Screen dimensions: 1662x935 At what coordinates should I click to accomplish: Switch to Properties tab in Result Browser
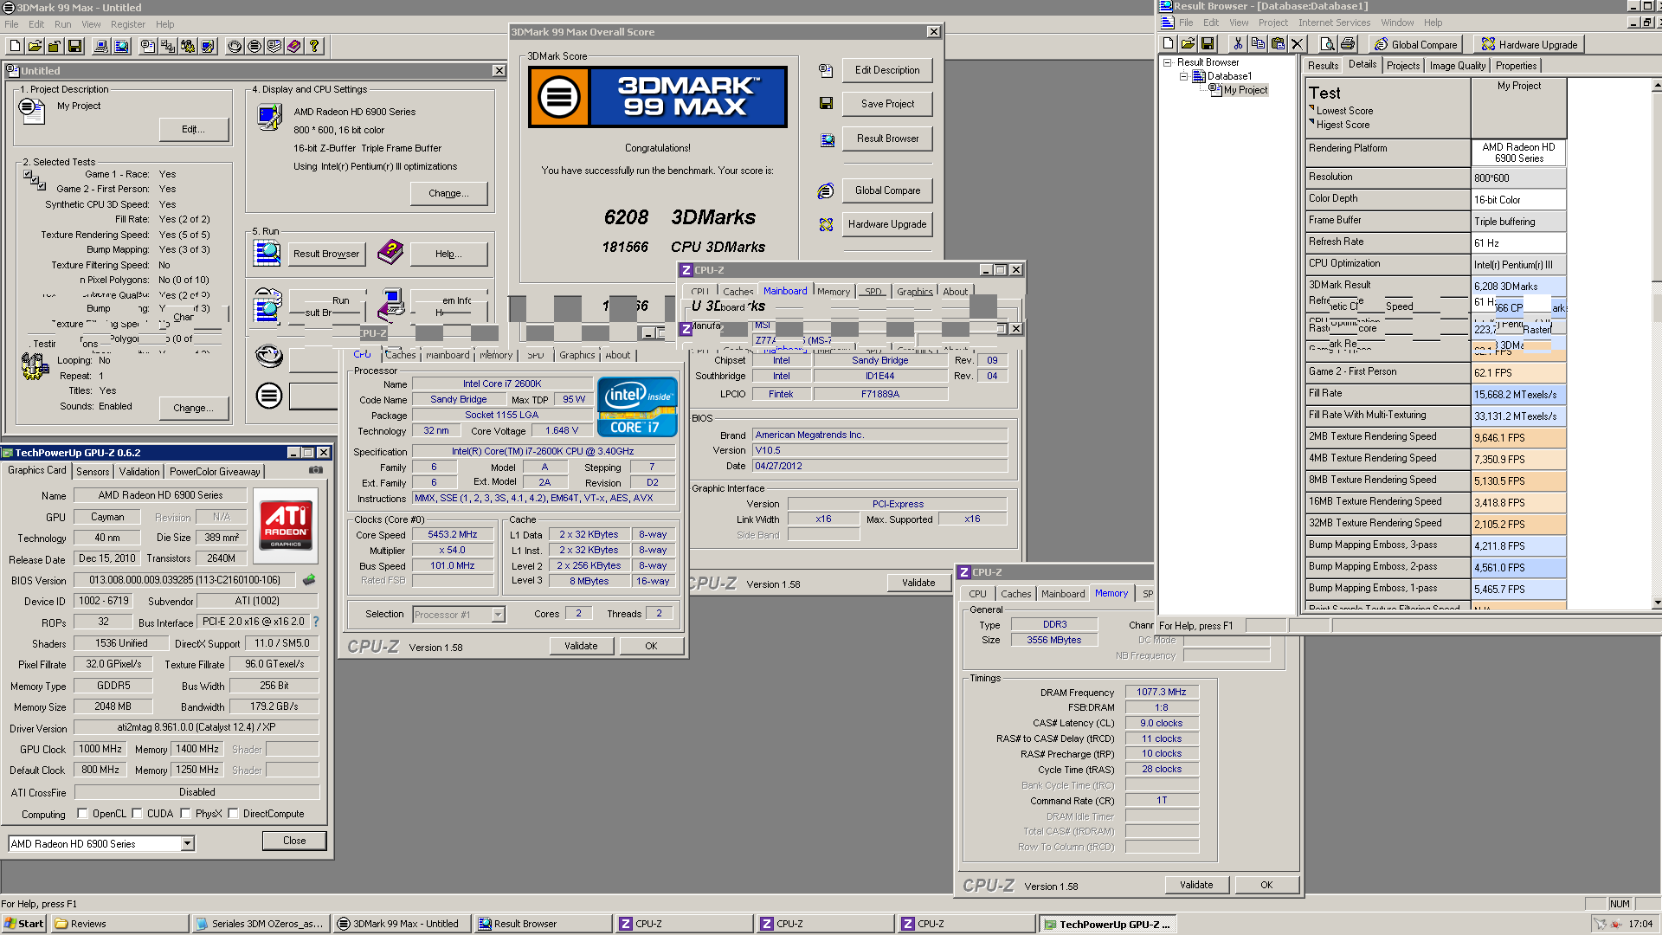pyautogui.click(x=1516, y=66)
